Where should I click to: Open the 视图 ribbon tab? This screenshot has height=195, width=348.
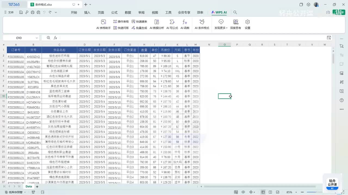(x=155, y=12)
